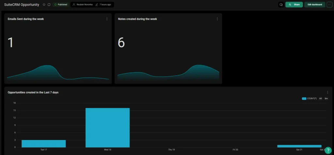This screenshot has width=334, height=155.
Task: Toggle the COUNT(*) legend series
Action: tap(309, 98)
